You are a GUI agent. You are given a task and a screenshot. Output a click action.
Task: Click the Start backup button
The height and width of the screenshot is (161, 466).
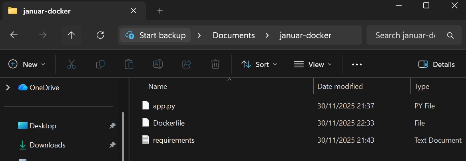pos(156,35)
